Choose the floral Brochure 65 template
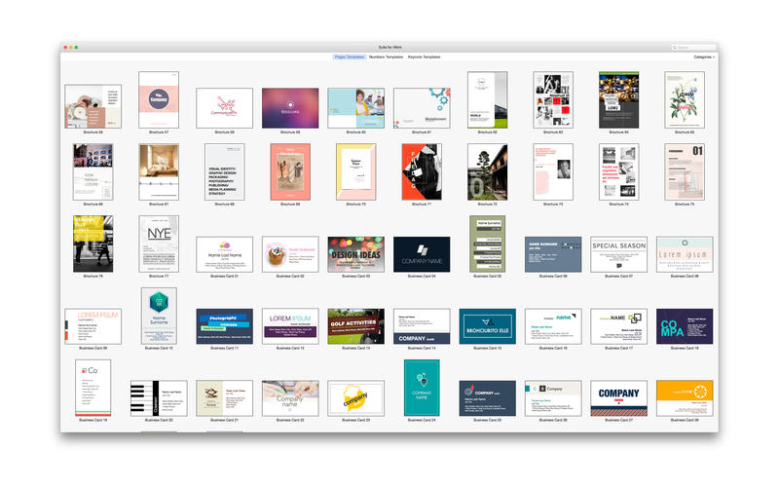The width and height of the screenshot is (779, 487). pyautogui.click(x=685, y=100)
